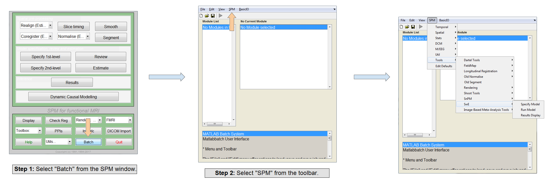Open the Coregister (E... dropdown
The height and width of the screenshot is (189, 552).
tap(50, 36)
